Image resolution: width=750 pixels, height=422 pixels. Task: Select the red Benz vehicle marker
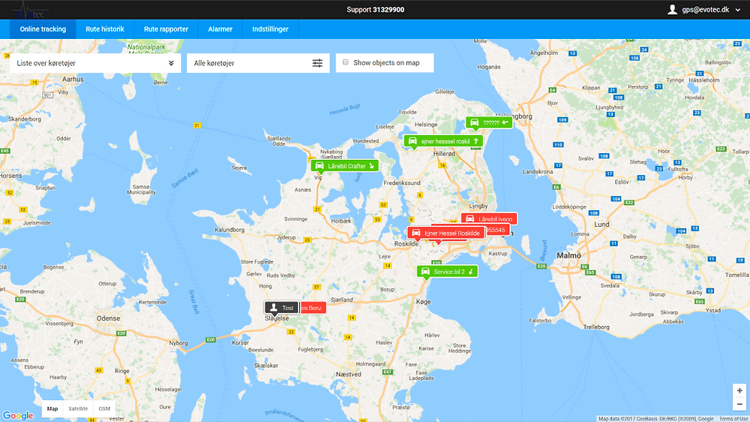click(x=313, y=308)
